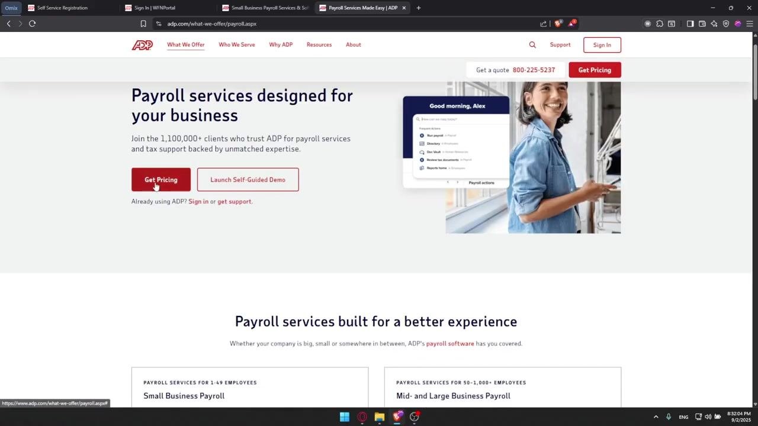Viewport: 758px width, 426px height.
Task: Click the Opera icon on the taskbar
Action: [362, 417]
